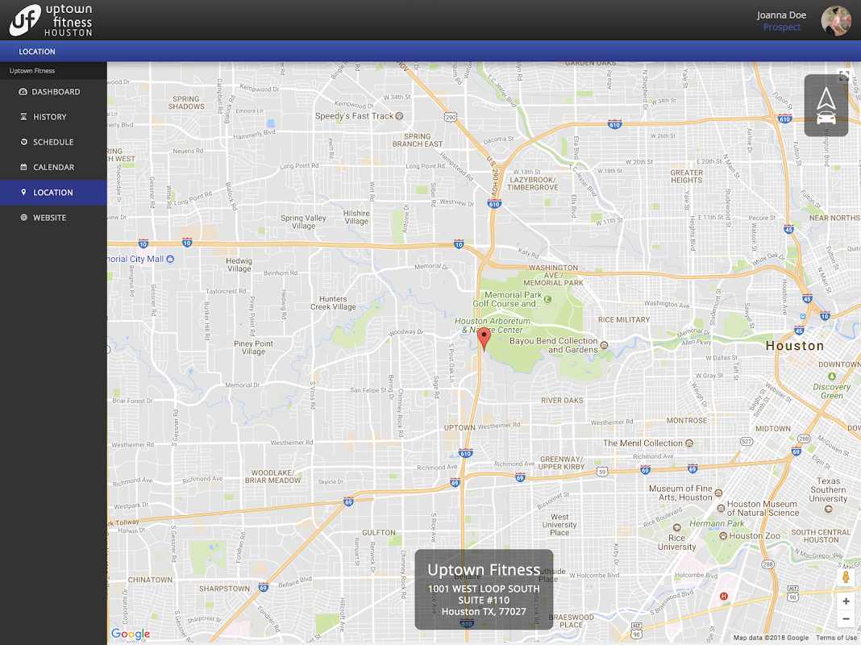Click the LOCATION header title

tap(37, 52)
